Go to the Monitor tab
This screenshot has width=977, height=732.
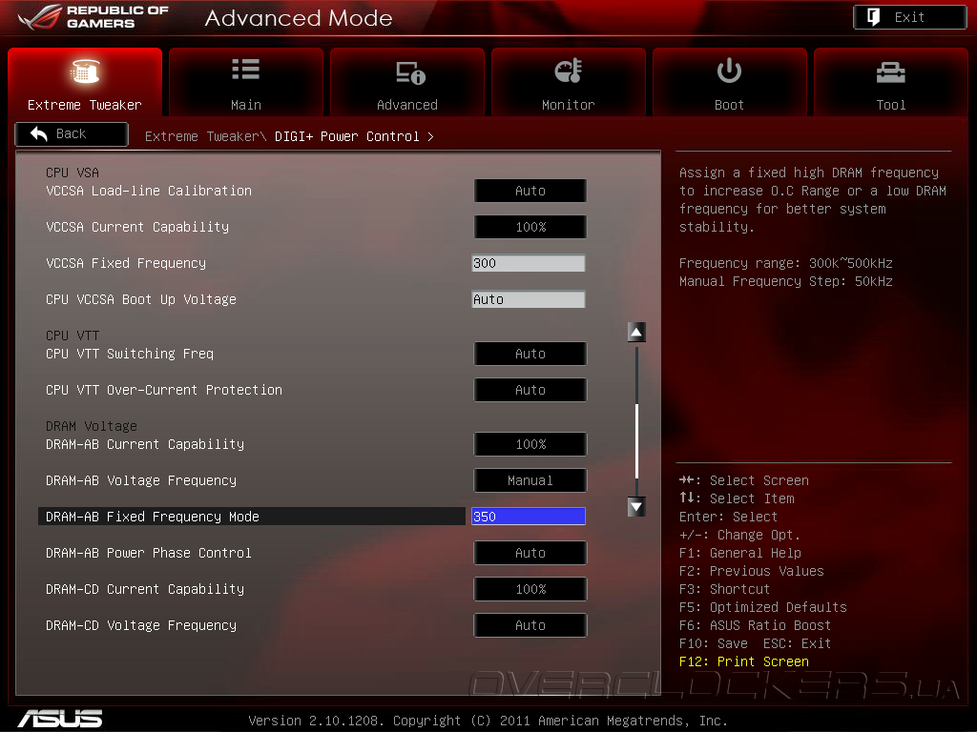tap(569, 82)
